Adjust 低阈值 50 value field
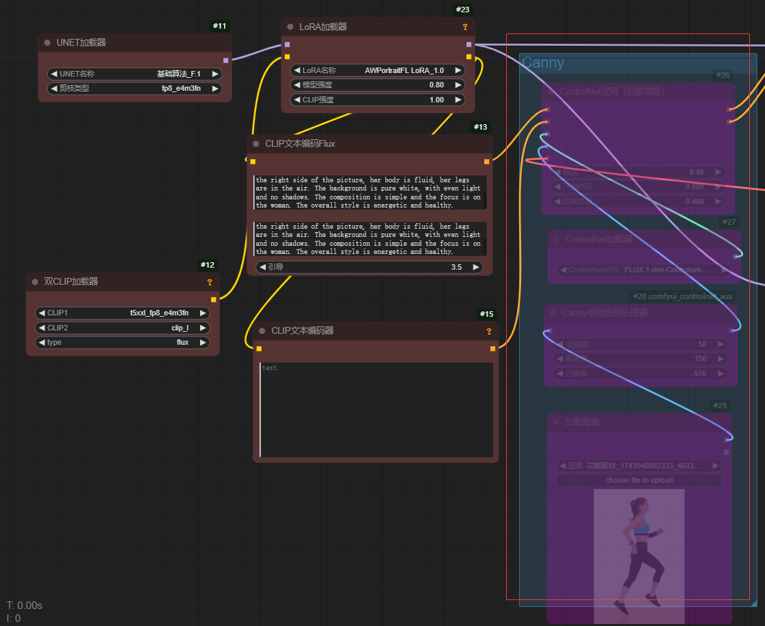 click(x=641, y=345)
